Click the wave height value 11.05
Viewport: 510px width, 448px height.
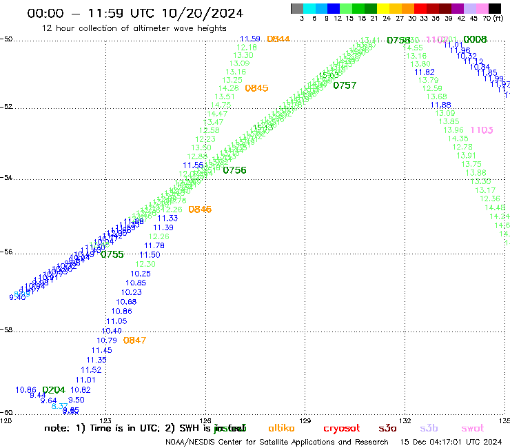[x=116, y=321]
